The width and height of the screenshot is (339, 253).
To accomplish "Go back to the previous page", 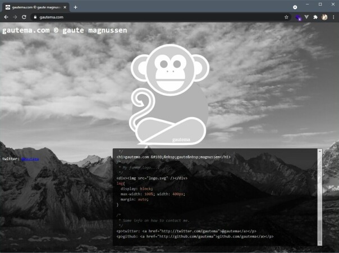I will coord(6,17).
